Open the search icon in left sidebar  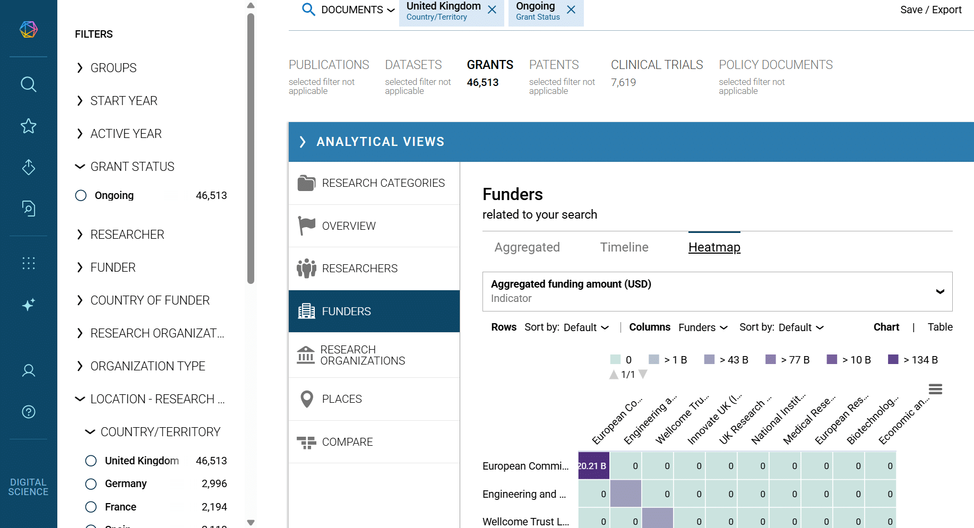(x=29, y=84)
